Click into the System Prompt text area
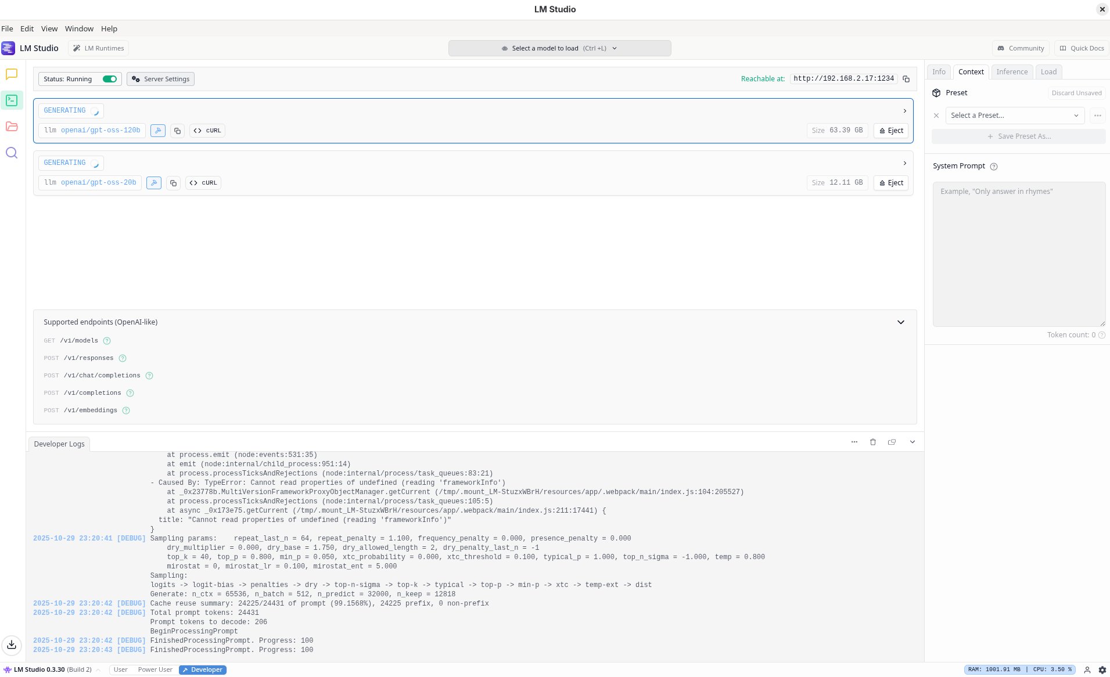Screen dimensions: 1110x677 [1019, 254]
